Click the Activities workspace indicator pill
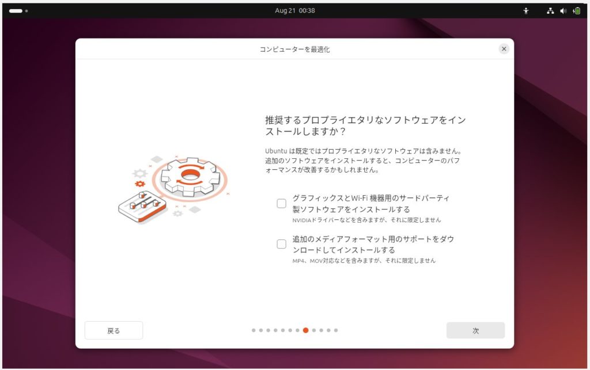The image size is (590, 370). pos(16,11)
